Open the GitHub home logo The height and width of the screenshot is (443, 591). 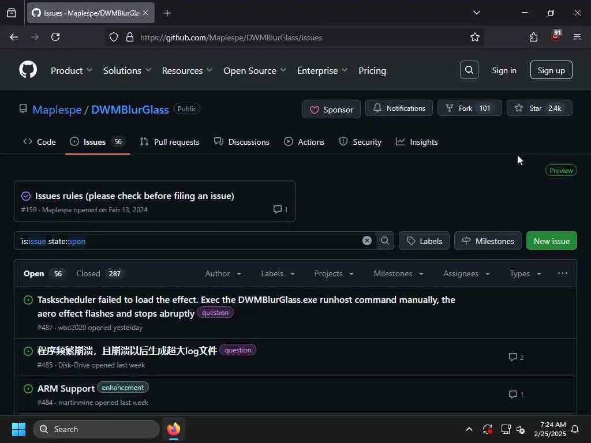pyautogui.click(x=28, y=70)
